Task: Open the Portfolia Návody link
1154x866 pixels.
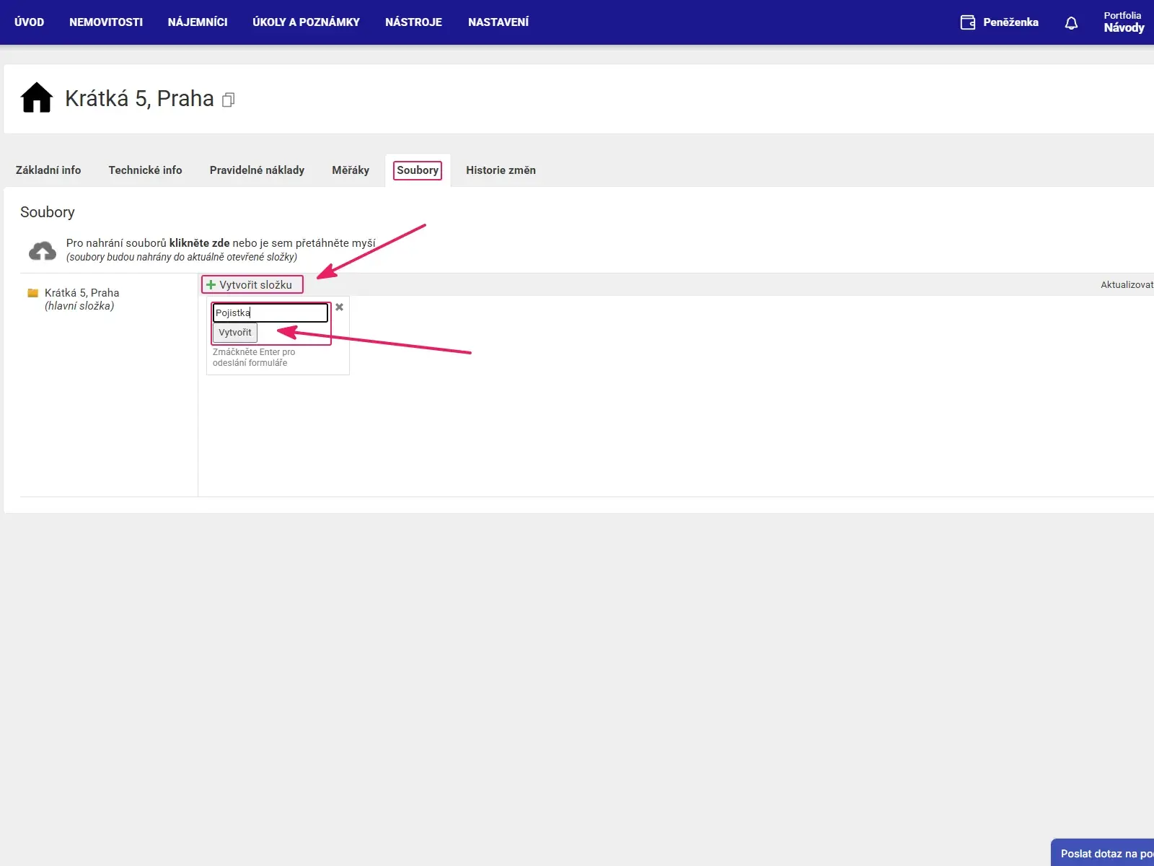Action: click(1124, 22)
